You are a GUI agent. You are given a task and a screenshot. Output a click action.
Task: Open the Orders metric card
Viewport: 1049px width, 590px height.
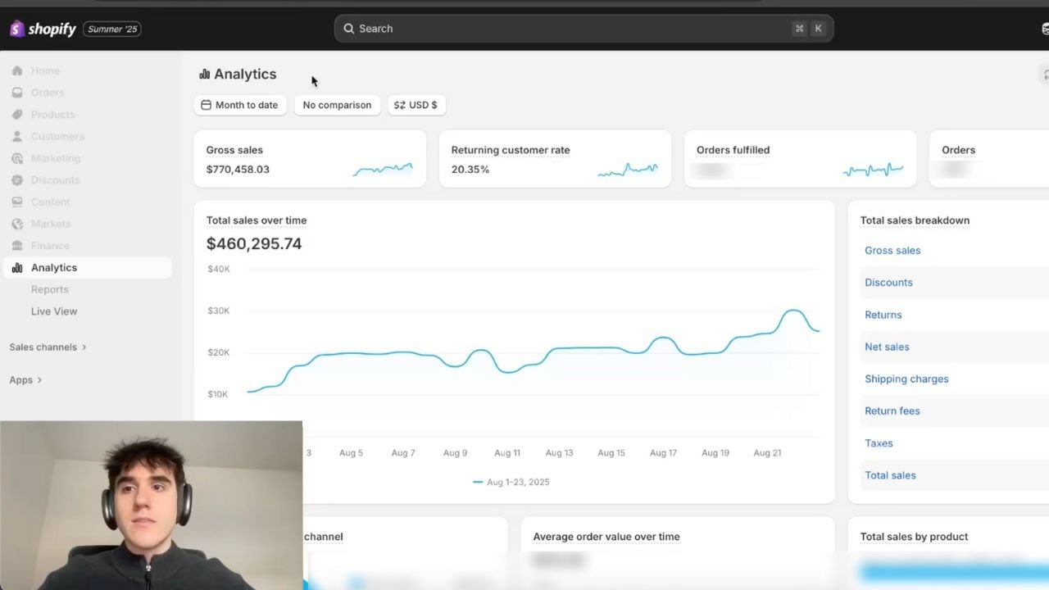point(989,159)
